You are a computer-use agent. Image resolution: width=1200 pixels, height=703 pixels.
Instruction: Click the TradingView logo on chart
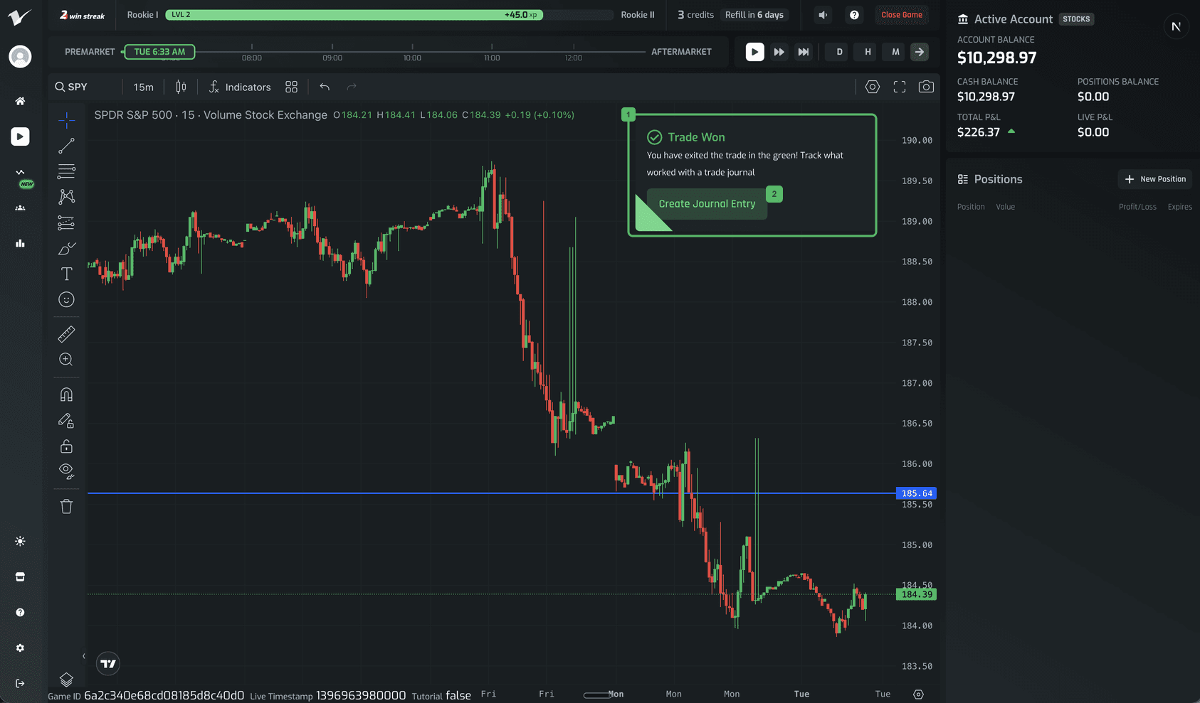pyautogui.click(x=108, y=664)
